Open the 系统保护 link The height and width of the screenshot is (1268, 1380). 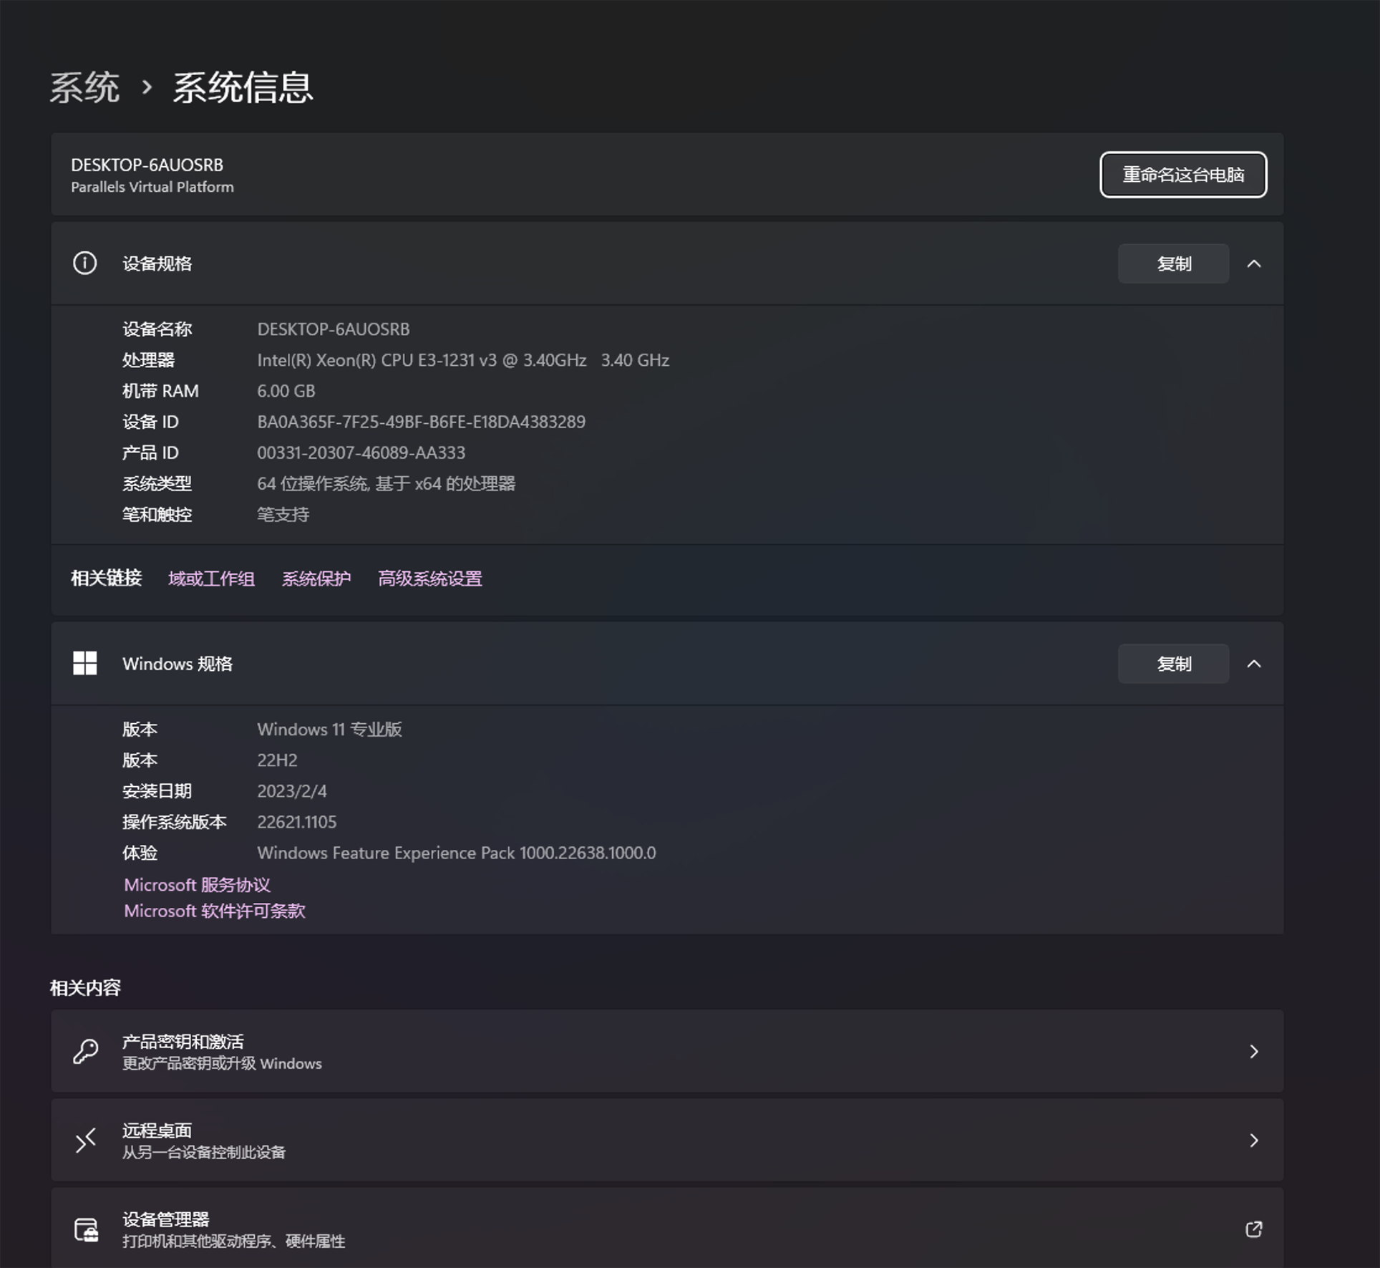(x=316, y=578)
